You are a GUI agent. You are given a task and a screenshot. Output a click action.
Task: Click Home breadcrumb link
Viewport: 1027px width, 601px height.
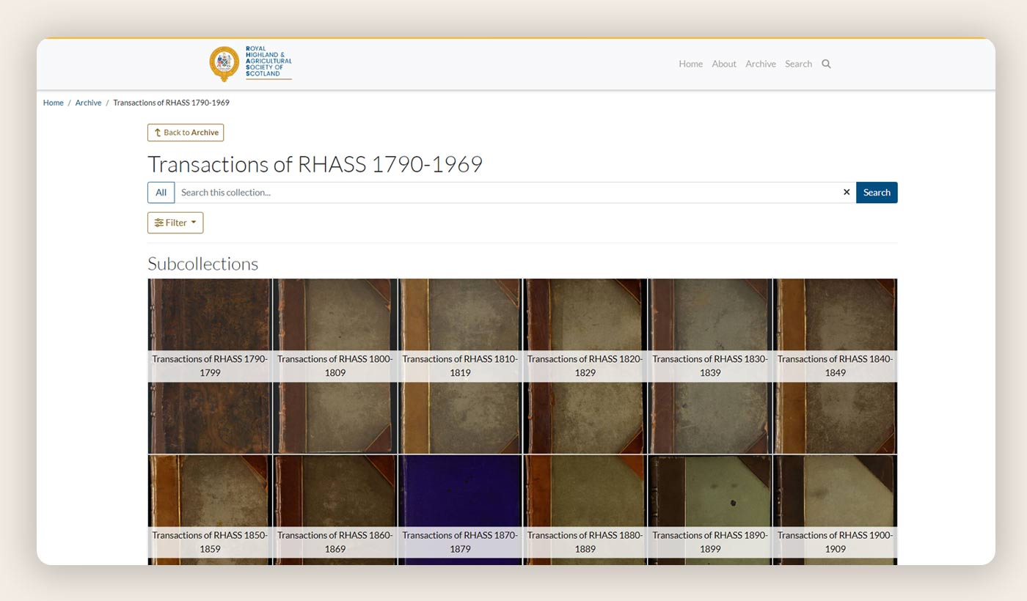(x=53, y=103)
